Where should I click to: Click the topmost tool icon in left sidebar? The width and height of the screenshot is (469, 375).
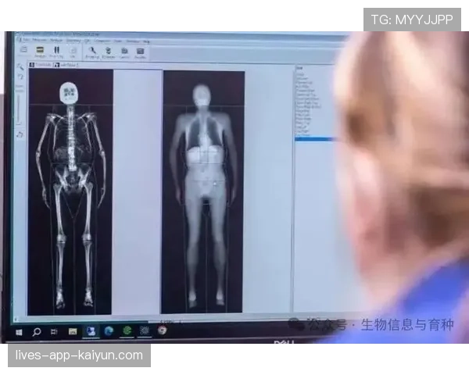20,67
